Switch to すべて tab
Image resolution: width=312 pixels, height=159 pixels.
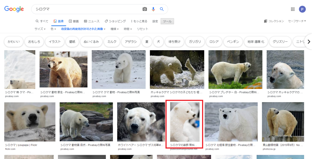tap(42, 21)
